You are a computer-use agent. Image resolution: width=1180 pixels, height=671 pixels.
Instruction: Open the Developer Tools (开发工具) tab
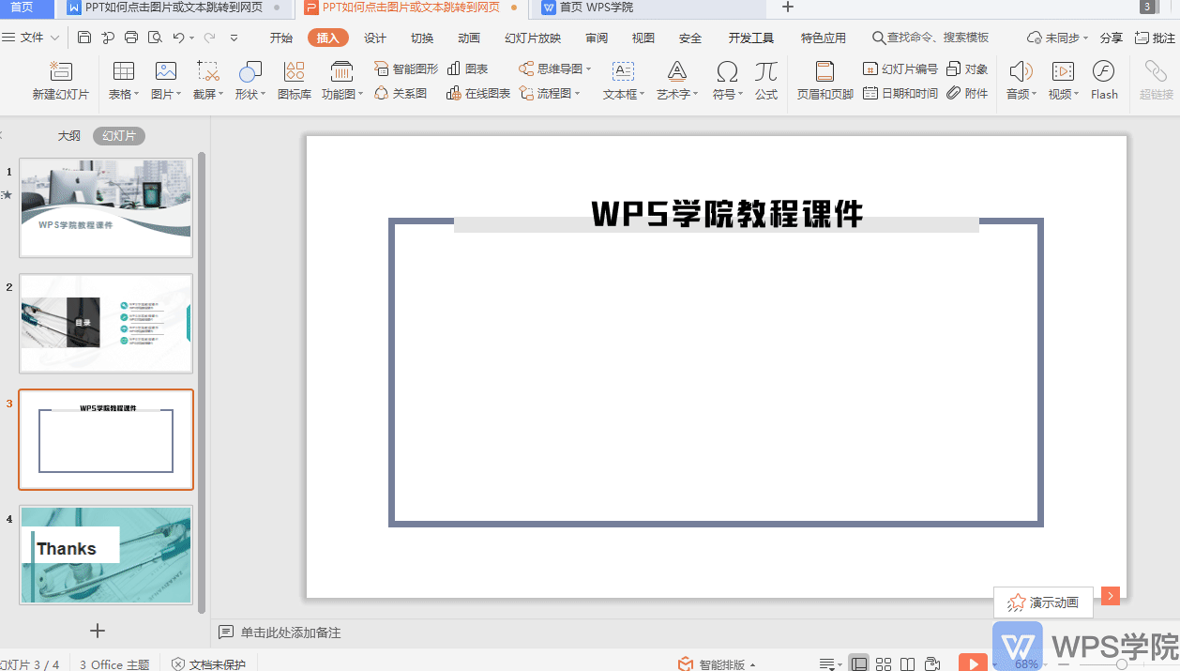click(751, 38)
